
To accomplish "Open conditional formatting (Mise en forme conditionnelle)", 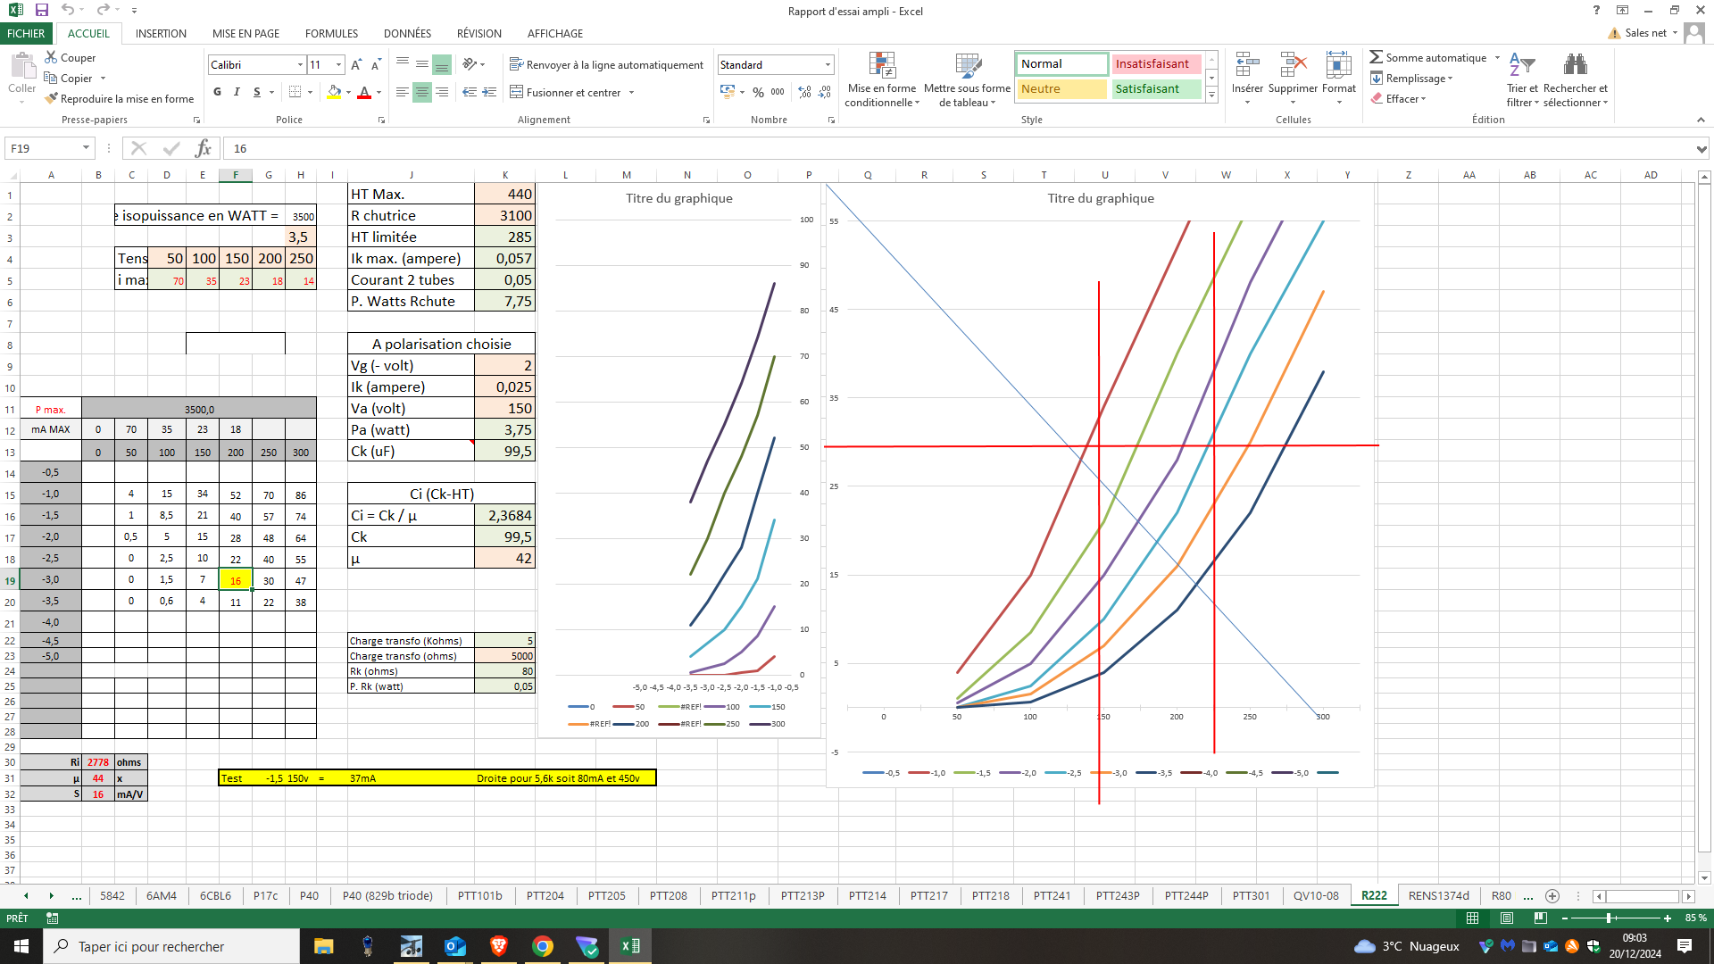I will [882, 80].
